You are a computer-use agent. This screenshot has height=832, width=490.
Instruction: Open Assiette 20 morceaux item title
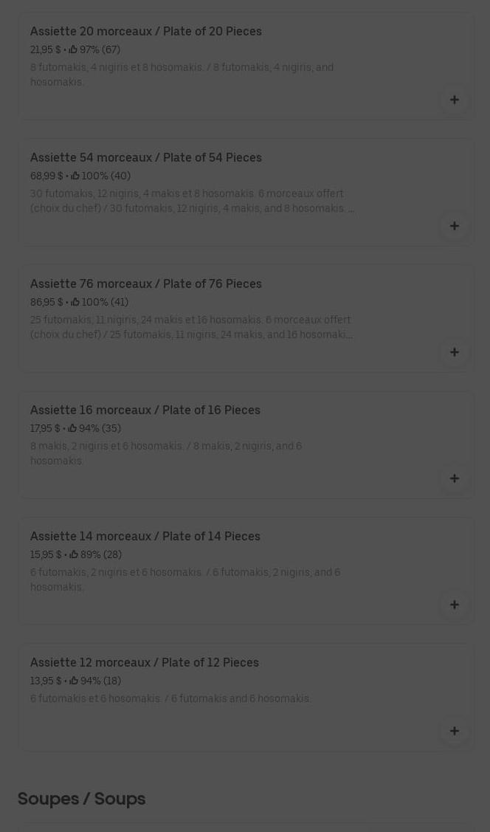pos(146,32)
